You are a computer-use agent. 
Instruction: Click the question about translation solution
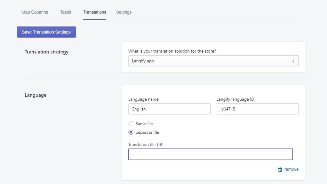(172, 51)
